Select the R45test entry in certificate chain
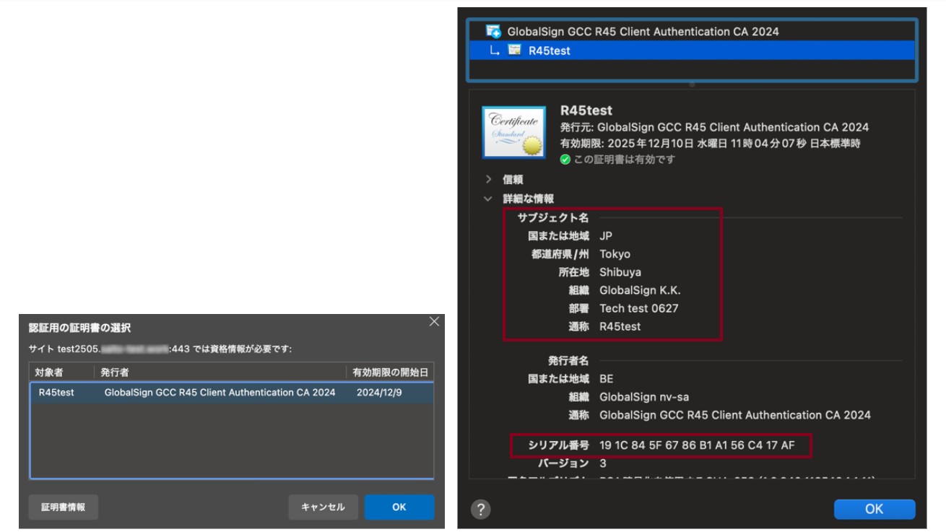The width and height of the screenshot is (946, 532). [549, 51]
